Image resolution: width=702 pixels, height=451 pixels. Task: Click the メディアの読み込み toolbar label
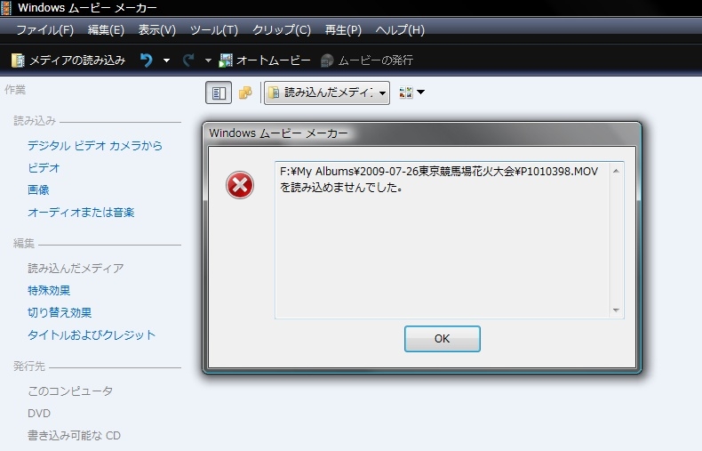tap(77, 60)
